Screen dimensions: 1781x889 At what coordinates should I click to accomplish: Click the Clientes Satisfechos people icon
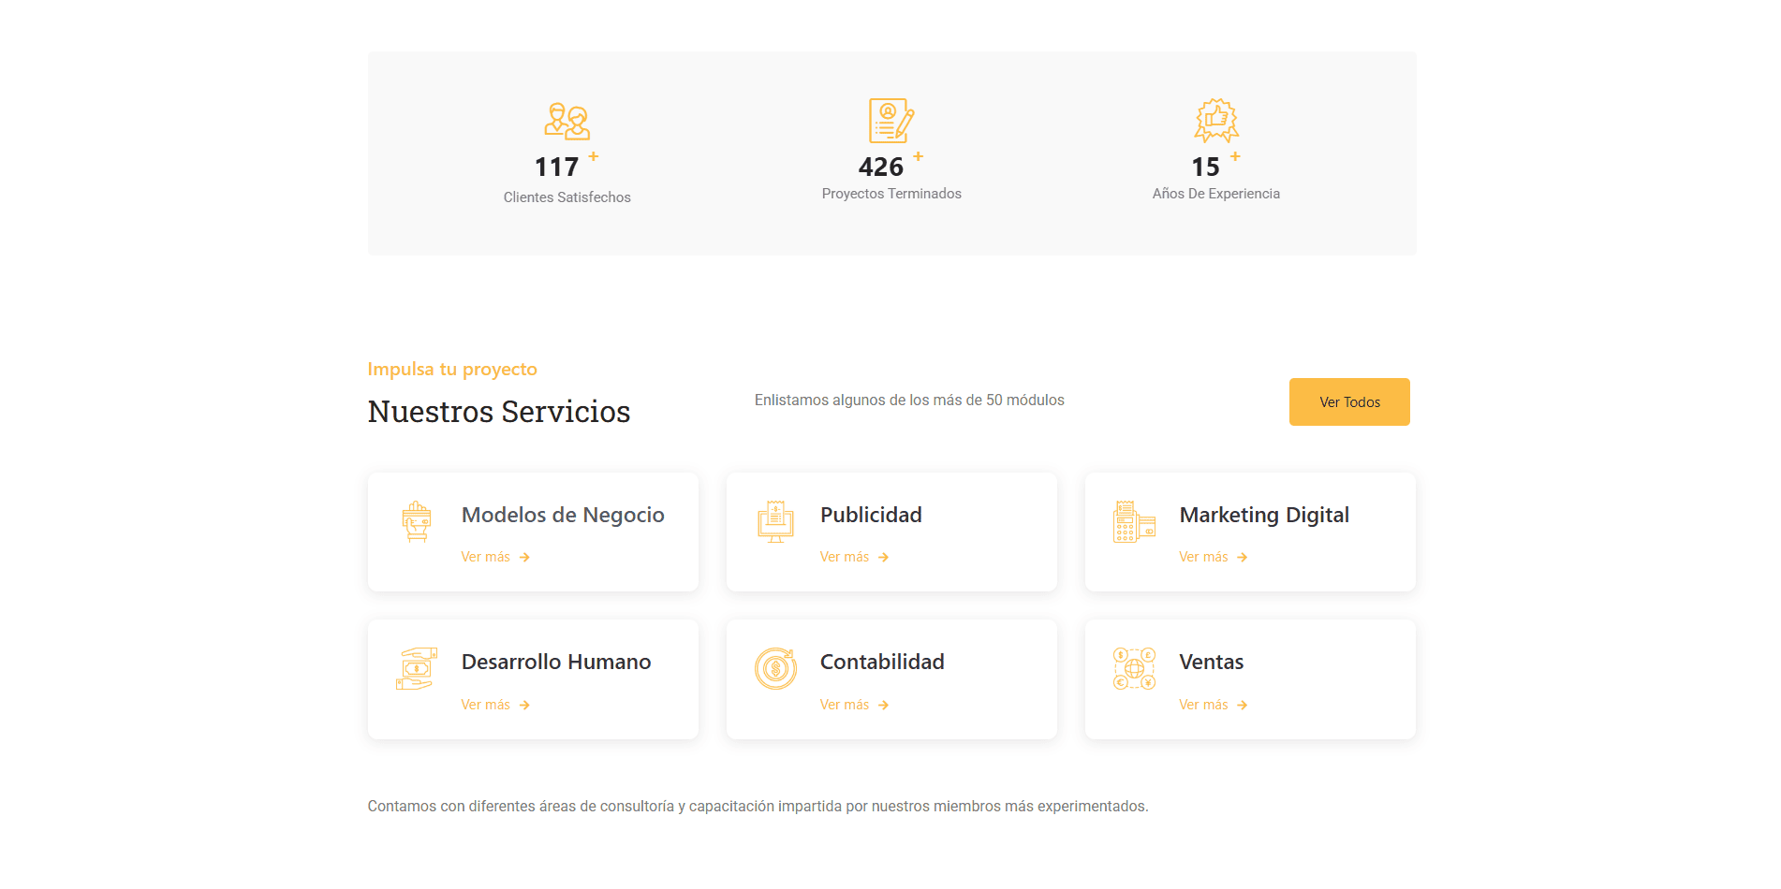(x=567, y=122)
